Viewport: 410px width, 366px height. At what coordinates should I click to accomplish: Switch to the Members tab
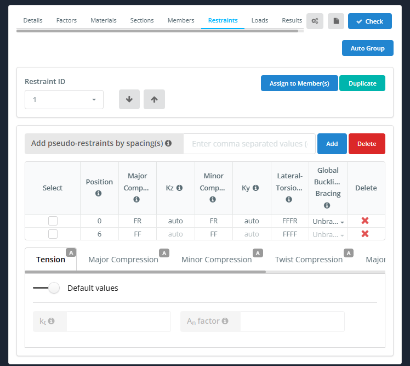181,20
